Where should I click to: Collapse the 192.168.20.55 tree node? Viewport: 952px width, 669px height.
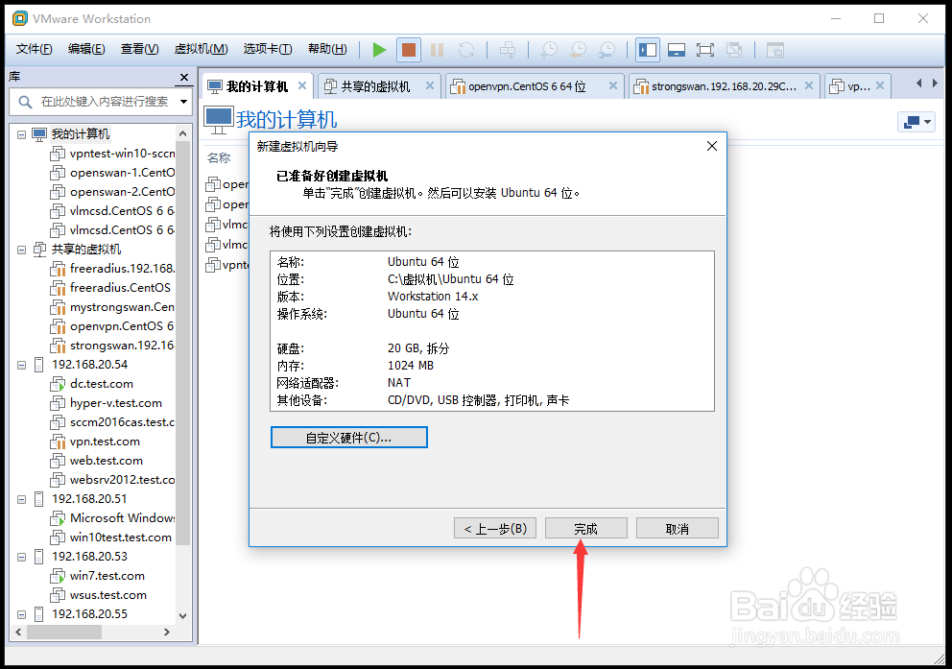point(21,614)
